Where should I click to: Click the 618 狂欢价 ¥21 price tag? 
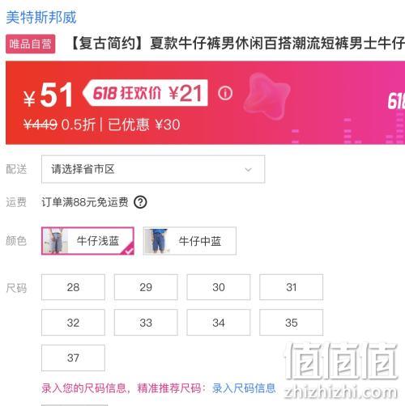click(x=146, y=93)
